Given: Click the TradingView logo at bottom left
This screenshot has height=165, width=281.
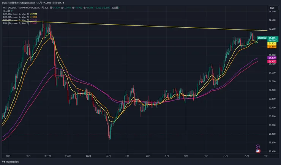Looking at the screenshot, I should [x=10, y=162].
